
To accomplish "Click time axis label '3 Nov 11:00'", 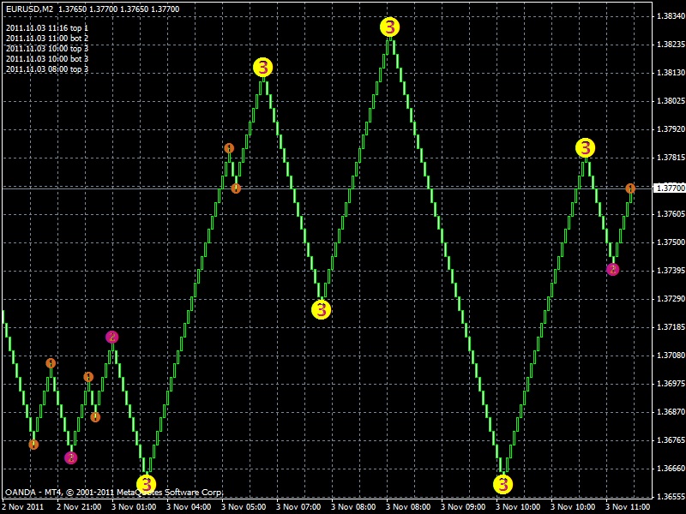I will (x=629, y=507).
